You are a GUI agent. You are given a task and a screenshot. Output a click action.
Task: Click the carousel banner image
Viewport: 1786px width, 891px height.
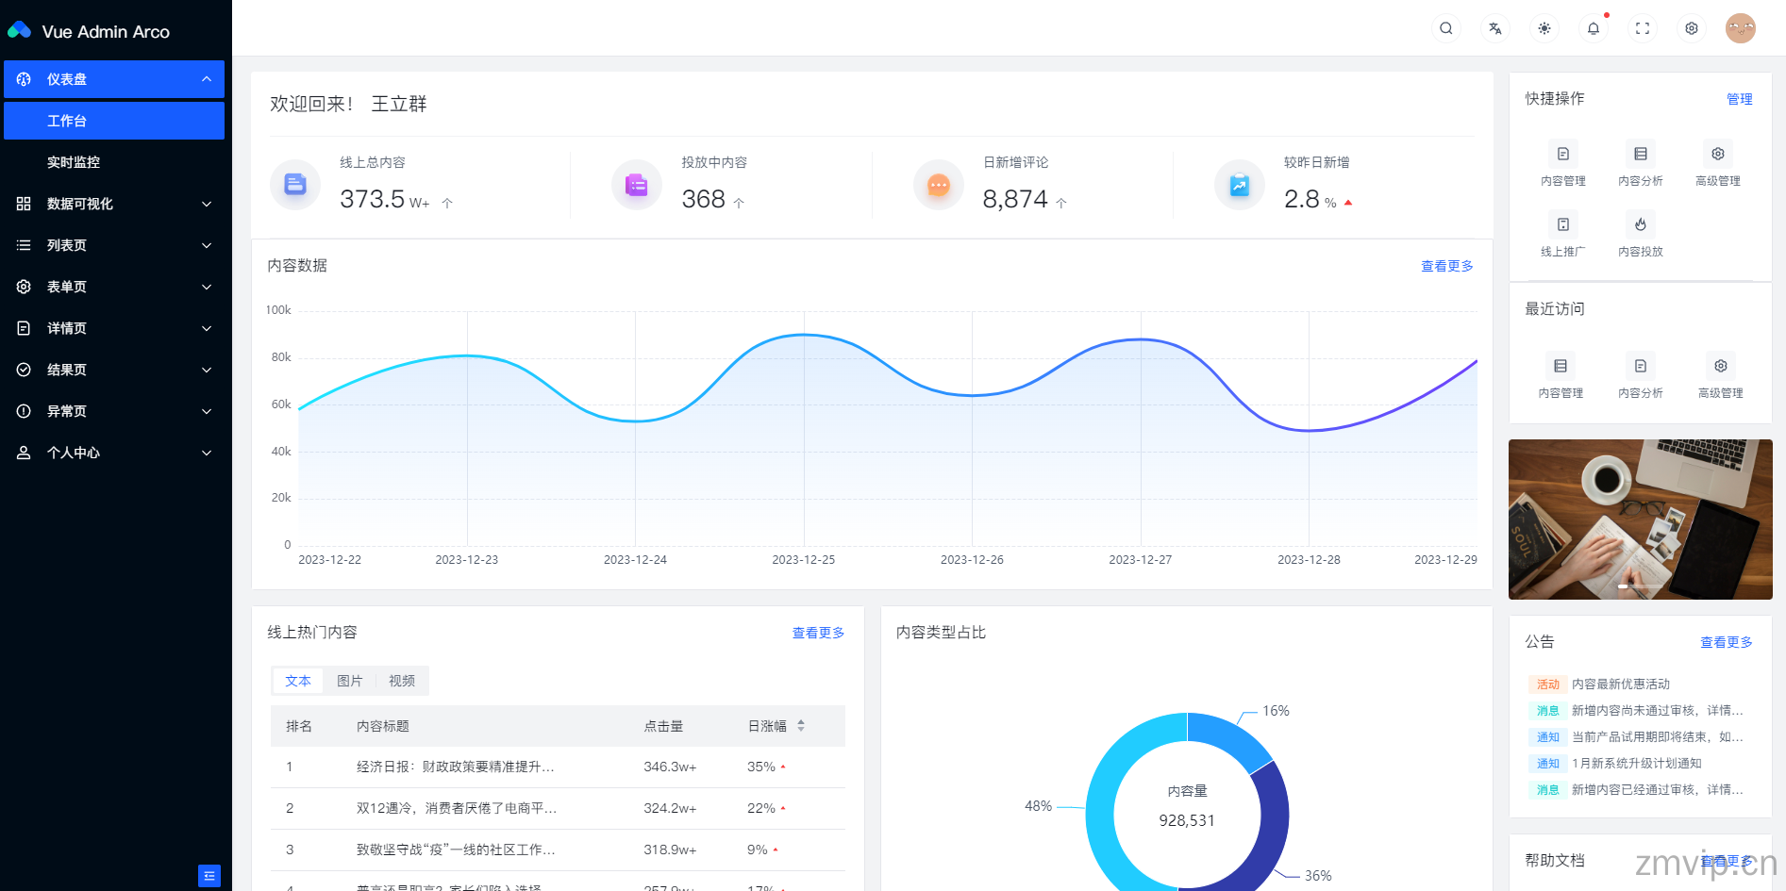(x=1641, y=520)
